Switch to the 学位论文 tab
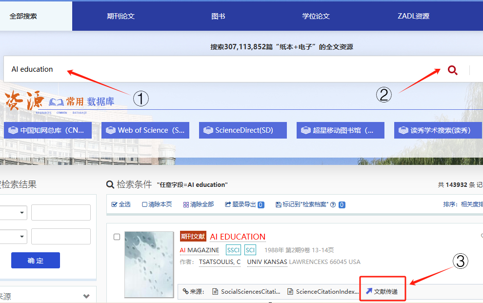 (316, 16)
